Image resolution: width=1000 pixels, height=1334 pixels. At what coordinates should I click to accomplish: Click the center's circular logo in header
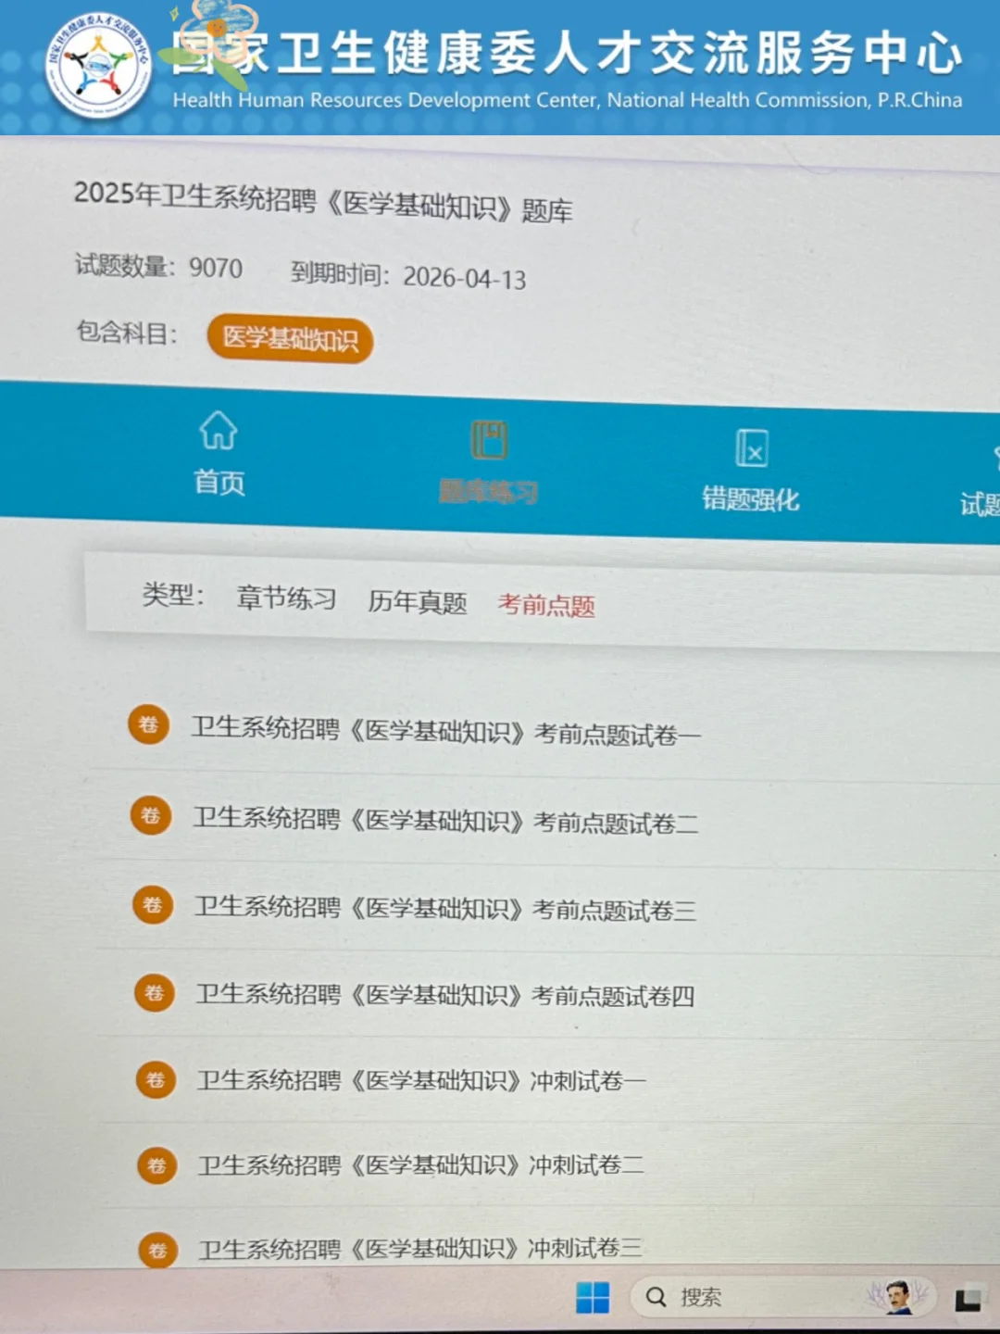(x=98, y=68)
